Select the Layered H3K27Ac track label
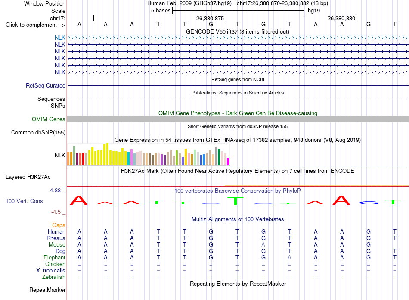This screenshot has height=300, width=409. (x=28, y=177)
